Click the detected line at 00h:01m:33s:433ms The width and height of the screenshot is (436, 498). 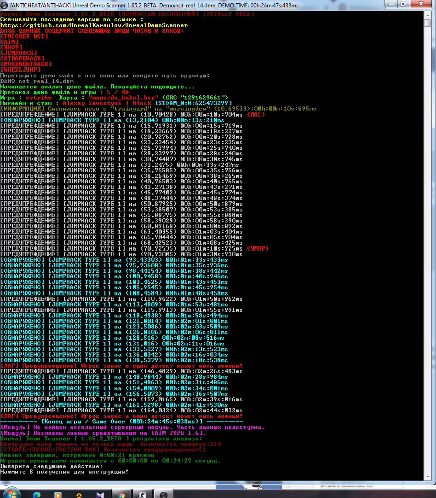coord(114,259)
